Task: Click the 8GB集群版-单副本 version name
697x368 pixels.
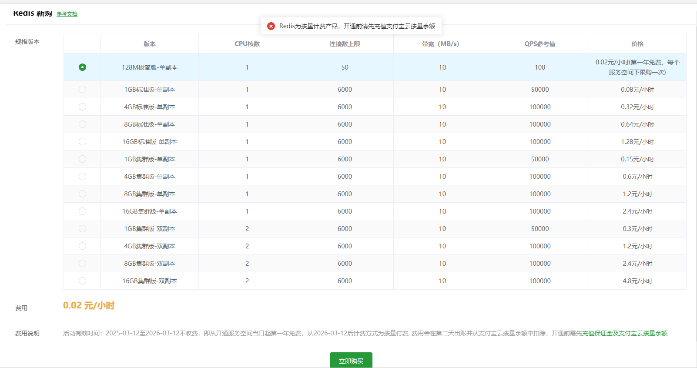Action: tap(150, 194)
